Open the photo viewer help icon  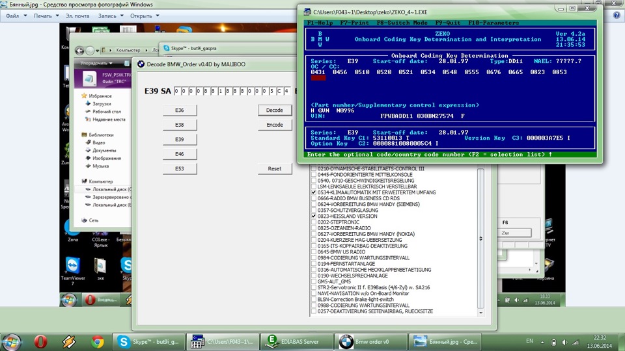click(x=617, y=16)
